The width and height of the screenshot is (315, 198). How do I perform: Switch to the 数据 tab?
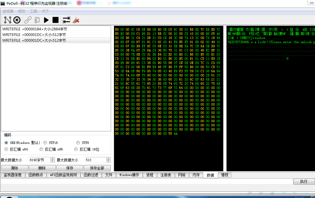(x=210, y=175)
